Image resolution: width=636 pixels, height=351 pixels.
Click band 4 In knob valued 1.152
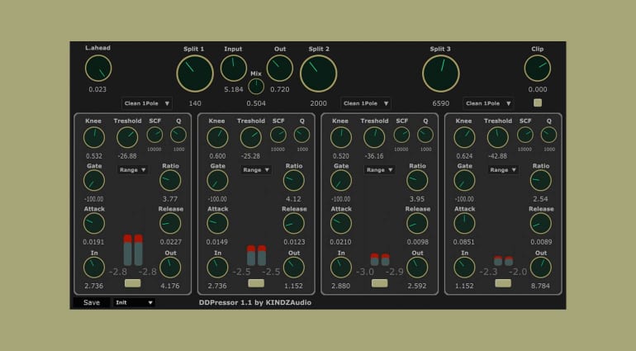click(x=464, y=268)
